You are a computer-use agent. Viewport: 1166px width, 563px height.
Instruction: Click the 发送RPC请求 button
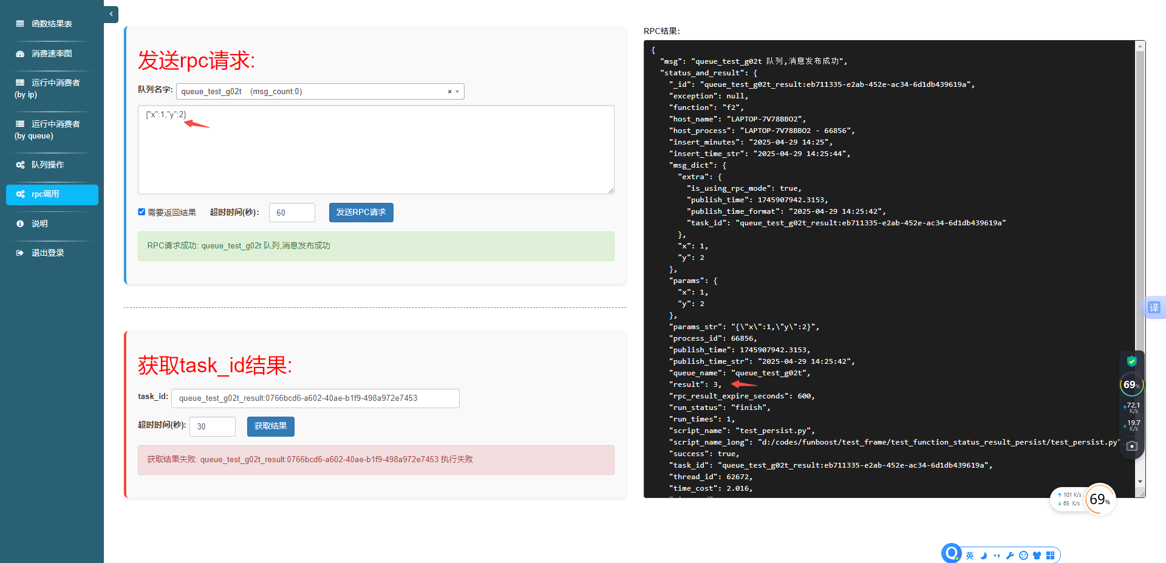click(x=361, y=213)
